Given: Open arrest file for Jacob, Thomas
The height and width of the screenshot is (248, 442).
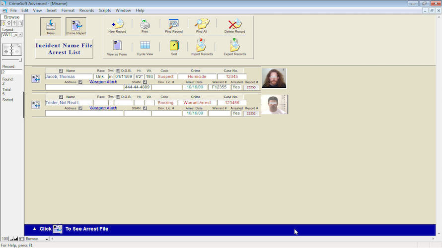Looking at the screenshot, I should coord(36,79).
